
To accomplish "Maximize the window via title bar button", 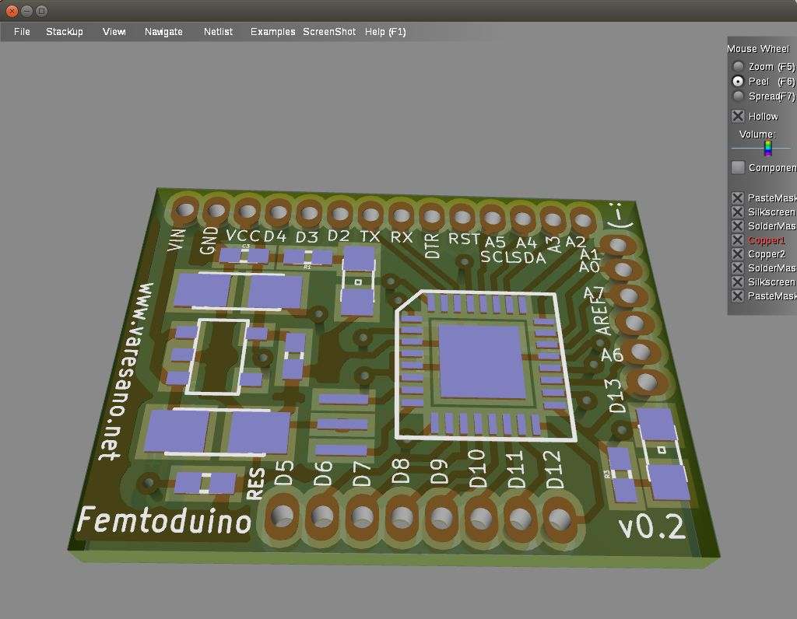I will [x=42, y=11].
